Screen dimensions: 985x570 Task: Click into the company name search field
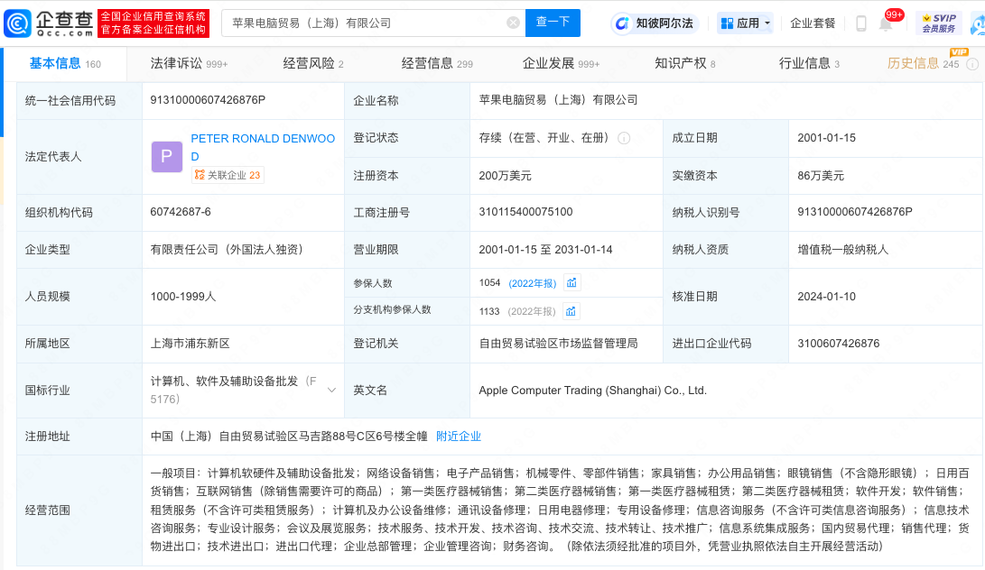[361, 23]
